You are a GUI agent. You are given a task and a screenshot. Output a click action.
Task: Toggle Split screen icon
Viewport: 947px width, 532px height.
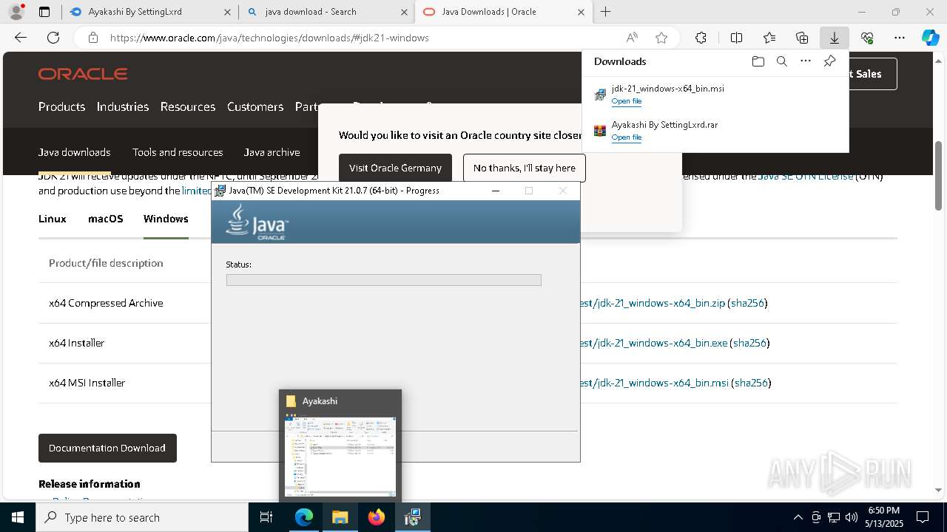coord(736,38)
